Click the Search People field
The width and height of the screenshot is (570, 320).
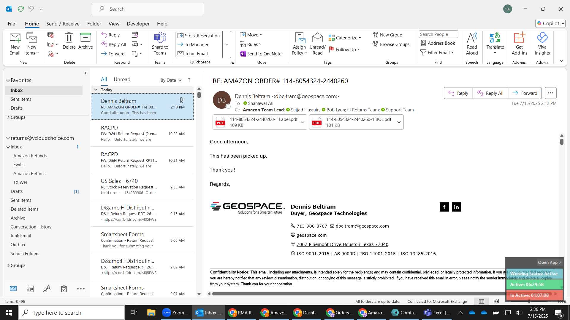[438, 34]
